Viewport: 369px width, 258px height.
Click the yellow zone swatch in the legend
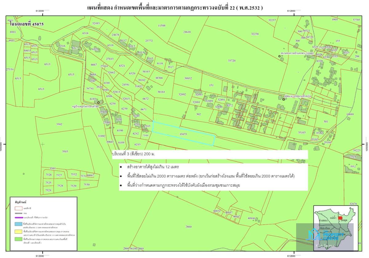[x=18, y=231]
